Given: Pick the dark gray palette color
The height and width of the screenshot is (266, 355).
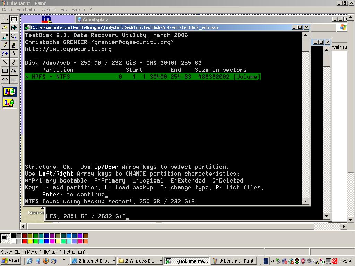Looking at the screenshot, I should [19, 236].
